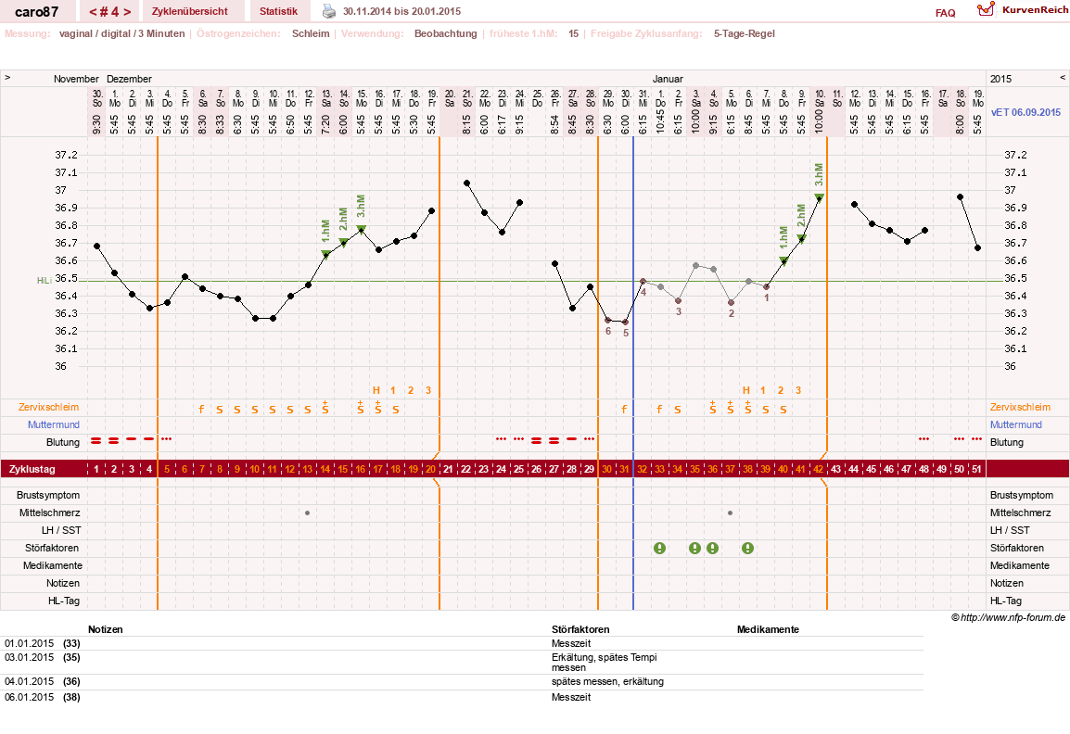
Task: Click Störfaktoren warning icon on cycle day 36
Action: click(x=712, y=548)
